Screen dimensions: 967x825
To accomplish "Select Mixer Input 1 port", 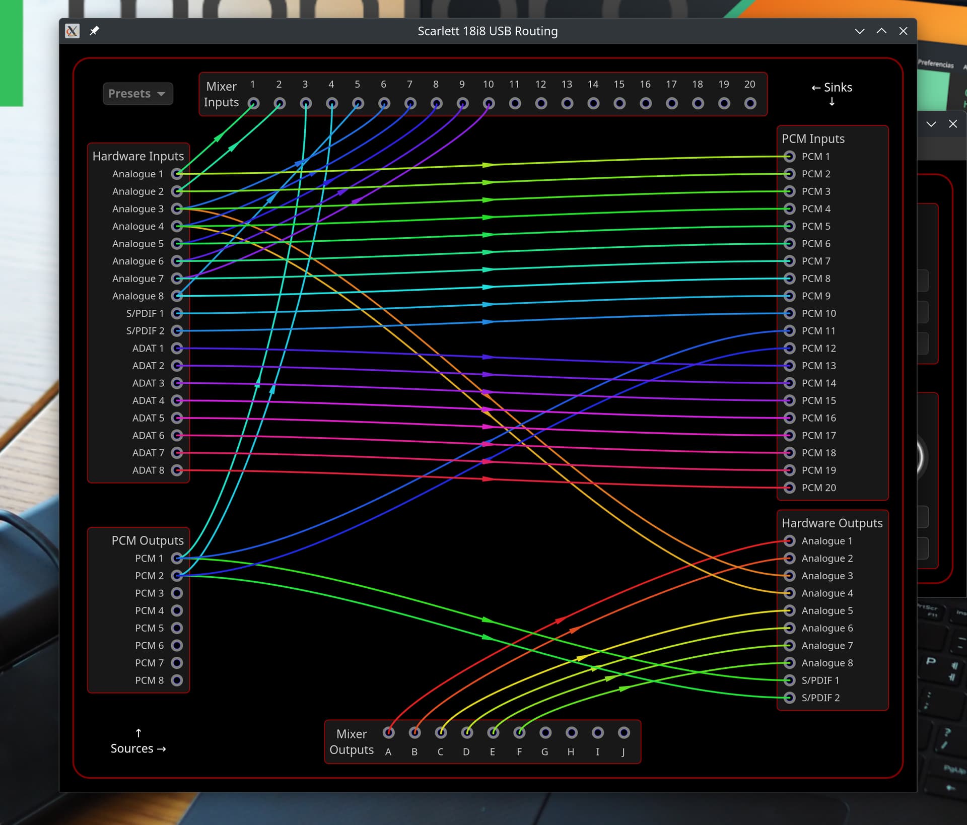I will (253, 103).
